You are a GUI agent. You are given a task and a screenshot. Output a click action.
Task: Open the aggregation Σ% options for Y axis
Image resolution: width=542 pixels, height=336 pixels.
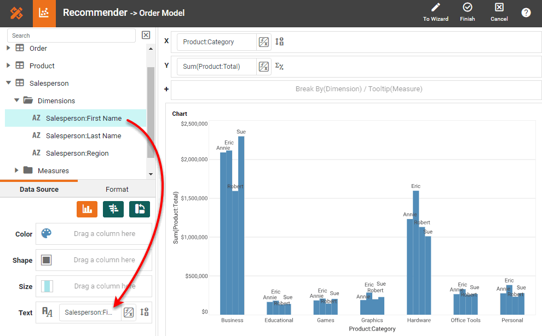279,65
